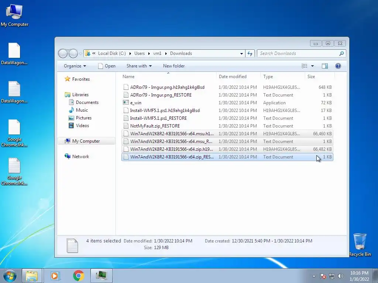Select the 66,460 KB encrypted msu file

pos(227,133)
